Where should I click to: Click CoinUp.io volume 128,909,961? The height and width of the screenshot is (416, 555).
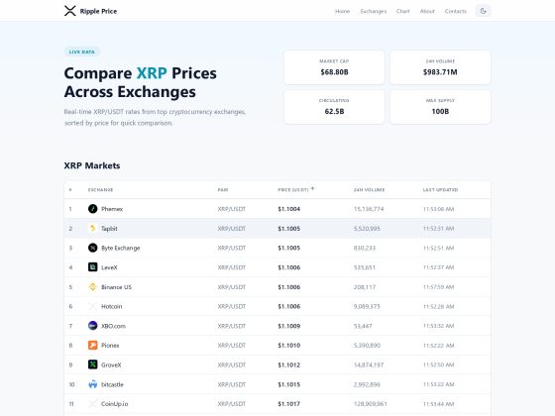click(x=371, y=404)
